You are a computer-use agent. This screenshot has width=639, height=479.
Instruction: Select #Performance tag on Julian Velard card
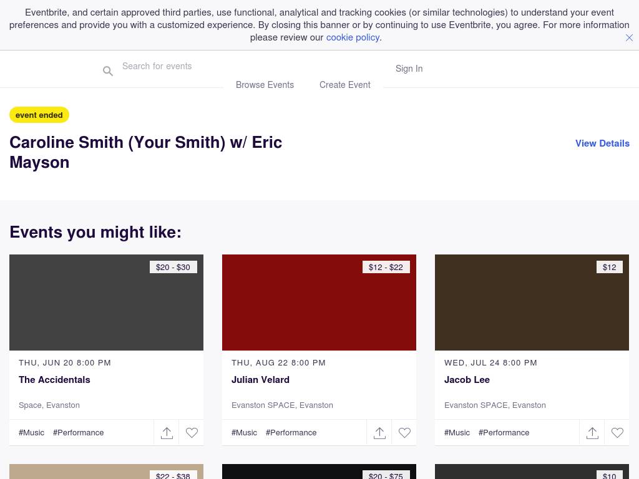point(291,433)
